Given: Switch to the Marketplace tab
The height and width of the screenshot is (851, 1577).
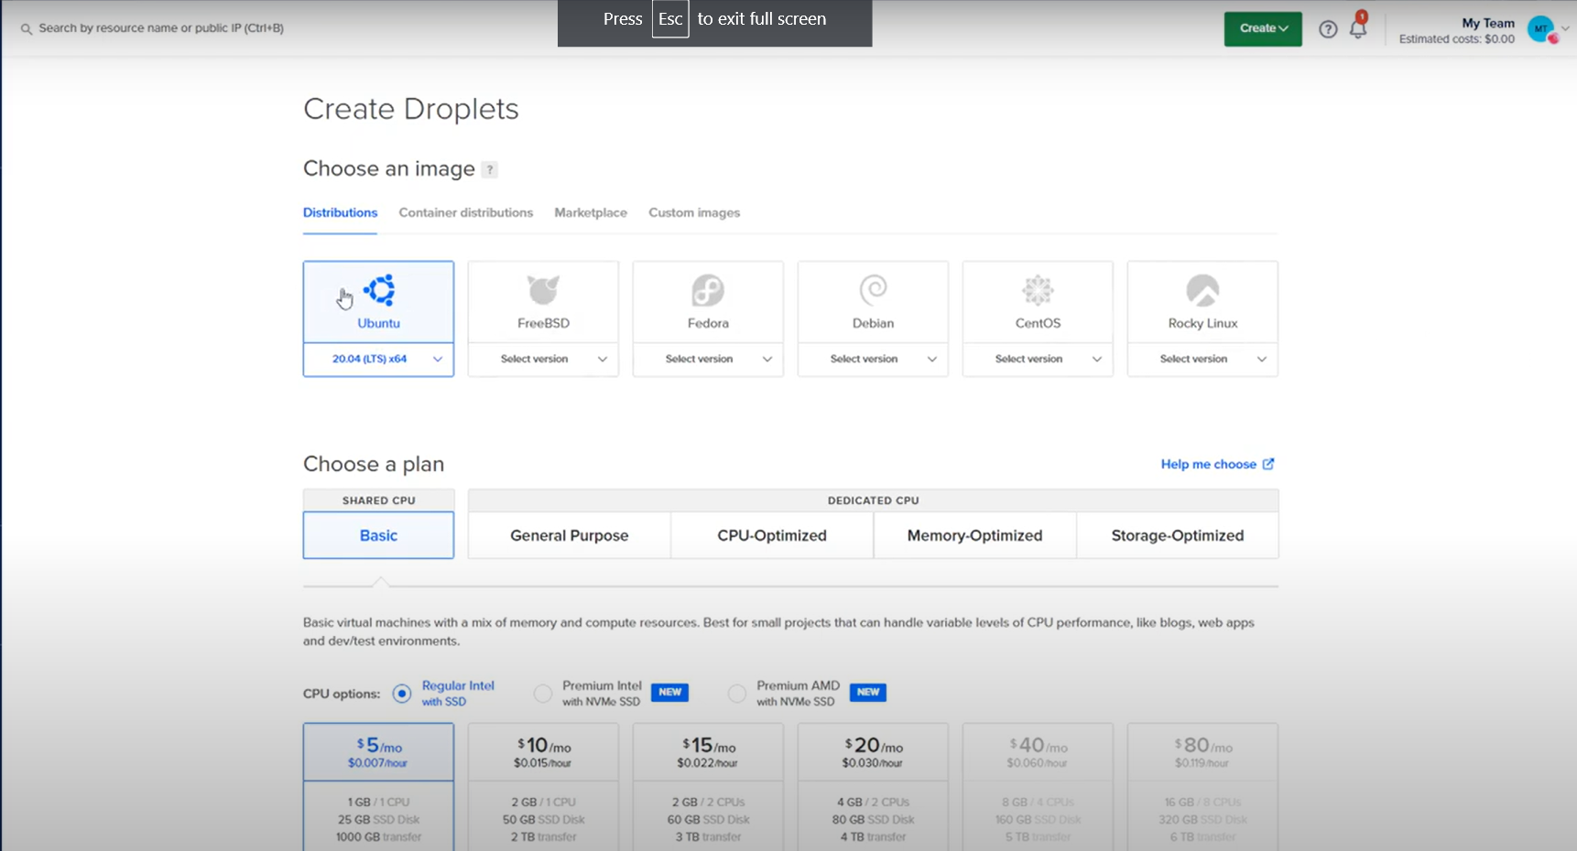Looking at the screenshot, I should [x=590, y=212].
